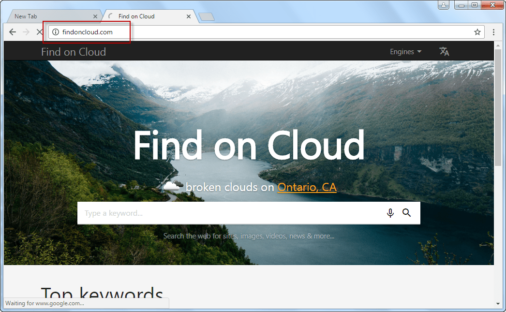Click the magnifier search icon
Screen dimensions: 506x312
pos(406,213)
